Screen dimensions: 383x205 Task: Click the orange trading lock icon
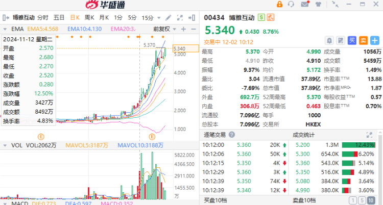[x=279, y=4]
